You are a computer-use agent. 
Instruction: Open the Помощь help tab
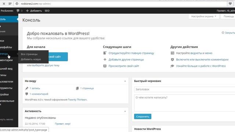tap(228, 16)
